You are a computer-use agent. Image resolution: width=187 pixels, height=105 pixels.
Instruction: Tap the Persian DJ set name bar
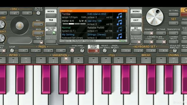pyautogui.click(x=93, y=41)
